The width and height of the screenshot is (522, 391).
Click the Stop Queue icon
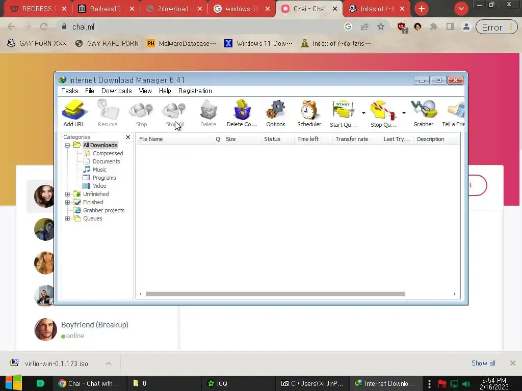[383, 113]
